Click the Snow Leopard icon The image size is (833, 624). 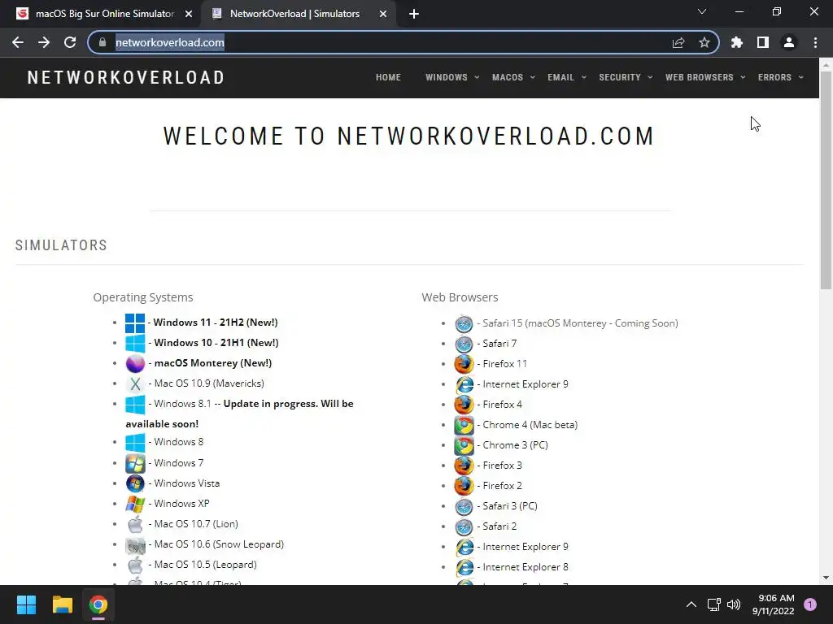[x=135, y=545]
